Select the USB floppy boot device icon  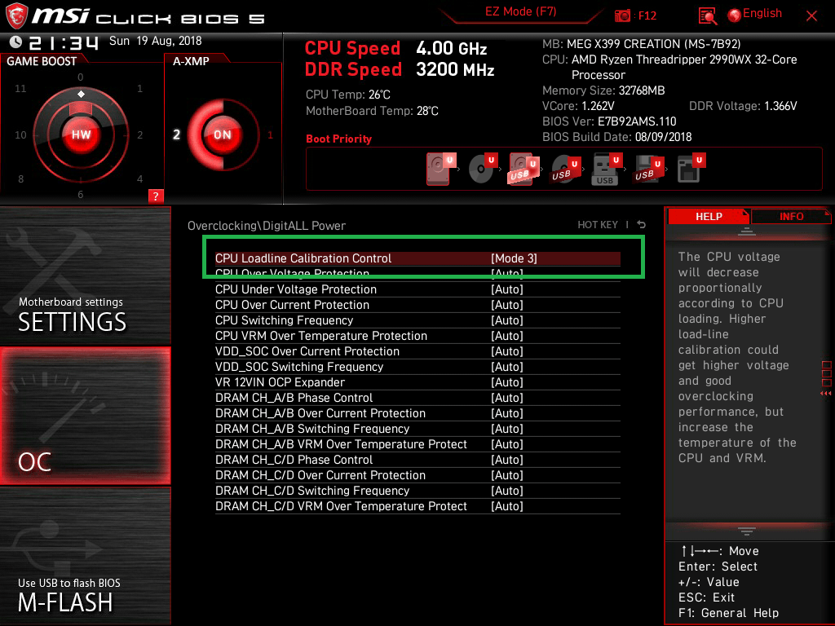[x=648, y=170]
